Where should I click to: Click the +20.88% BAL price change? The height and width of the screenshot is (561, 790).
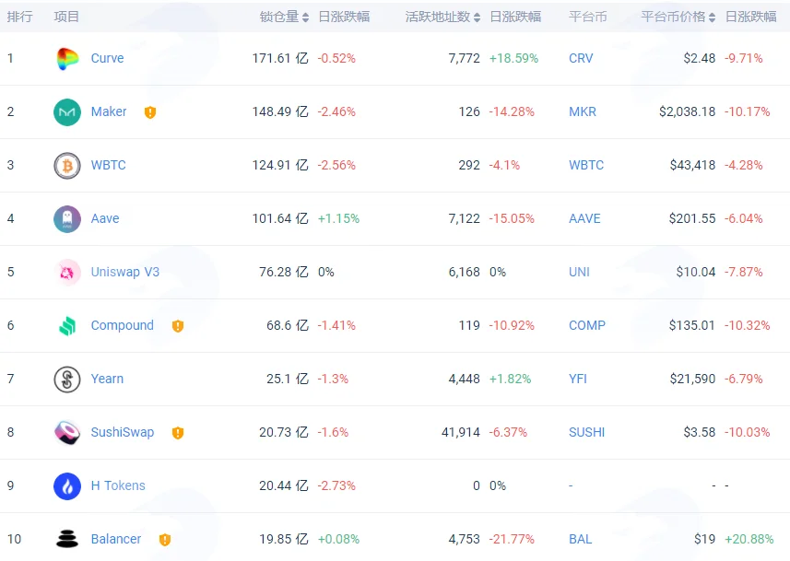click(x=749, y=539)
